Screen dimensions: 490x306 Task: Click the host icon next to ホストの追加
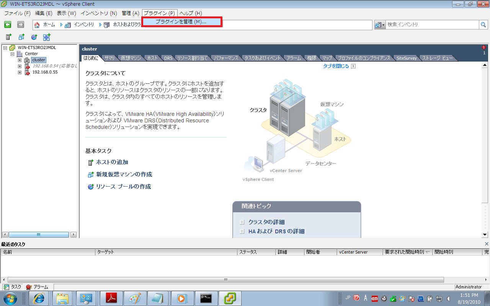pos(91,163)
